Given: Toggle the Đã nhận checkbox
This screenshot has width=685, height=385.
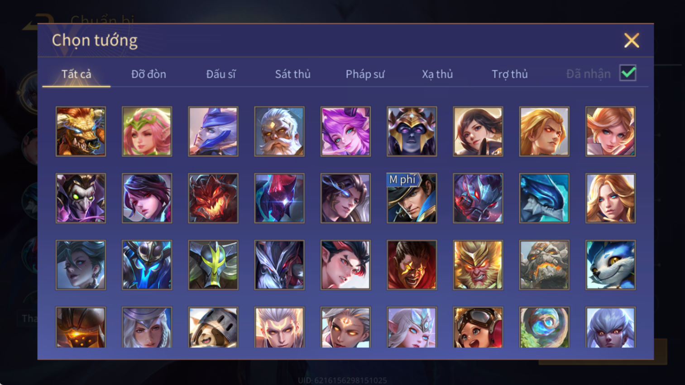Looking at the screenshot, I should [628, 73].
